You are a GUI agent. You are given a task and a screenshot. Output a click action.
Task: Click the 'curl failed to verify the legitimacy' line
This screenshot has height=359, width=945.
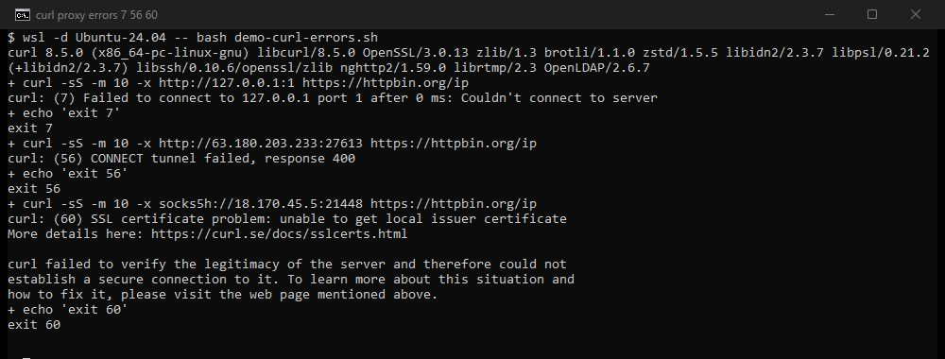coord(287,264)
